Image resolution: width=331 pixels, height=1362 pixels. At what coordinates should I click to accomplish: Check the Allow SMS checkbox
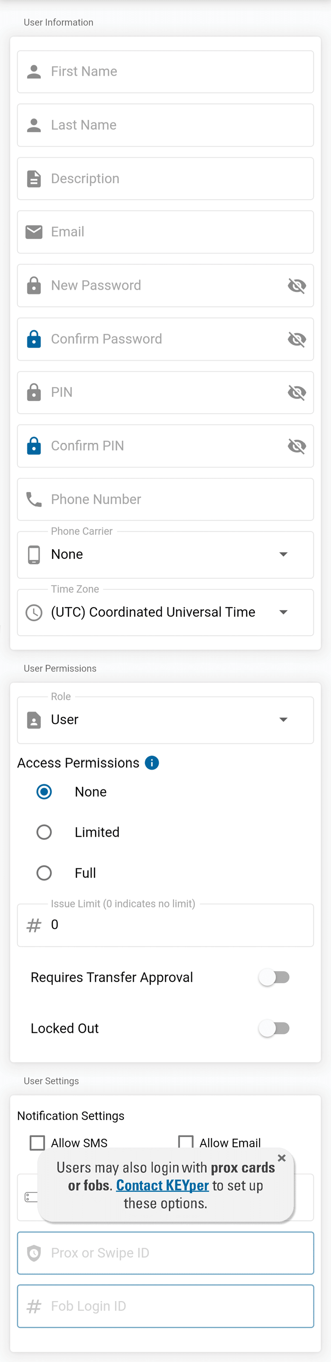pos(38,1142)
